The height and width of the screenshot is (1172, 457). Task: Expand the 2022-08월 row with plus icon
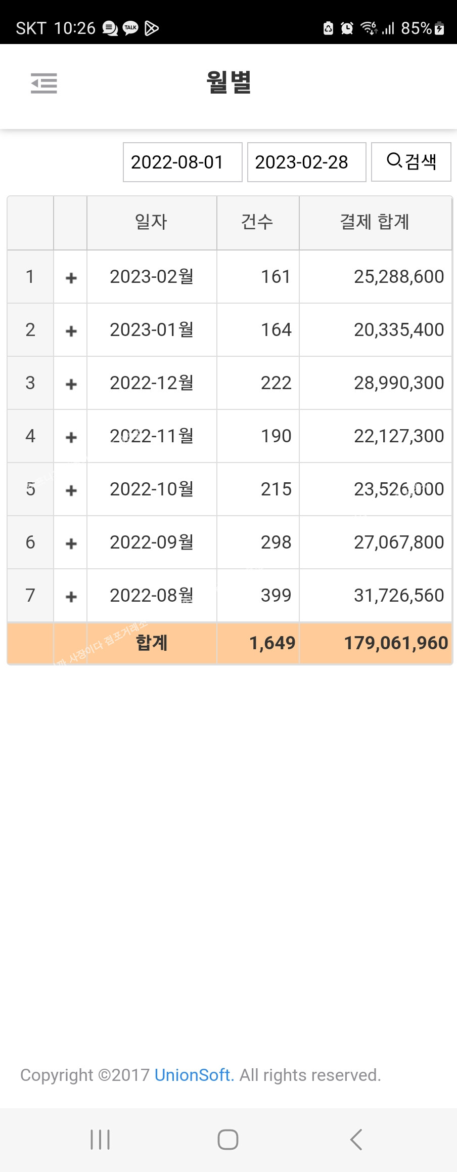tap(71, 596)
